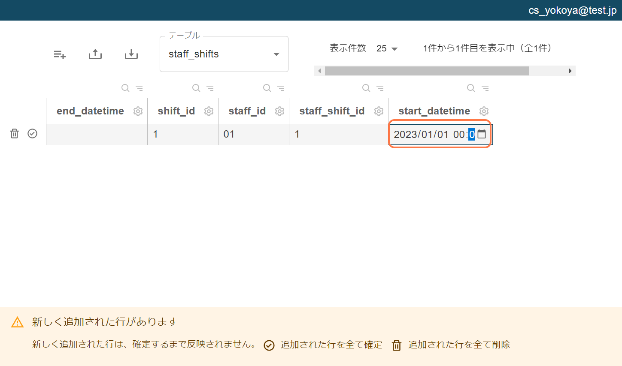Click the shift_id cell with 1

point(183,135)
